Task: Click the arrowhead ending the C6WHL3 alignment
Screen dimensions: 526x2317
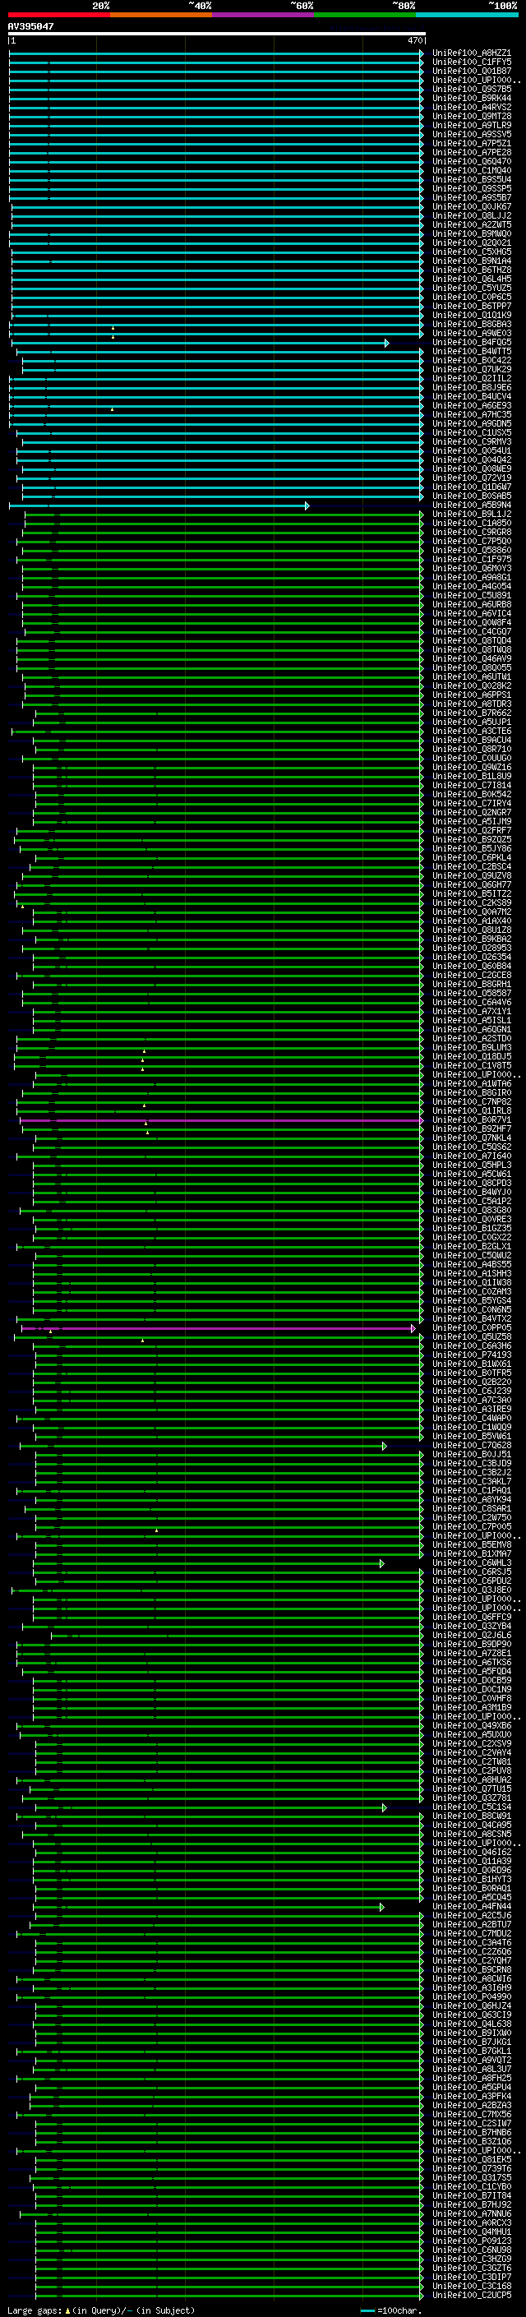Action: (x=381, y=1564)
